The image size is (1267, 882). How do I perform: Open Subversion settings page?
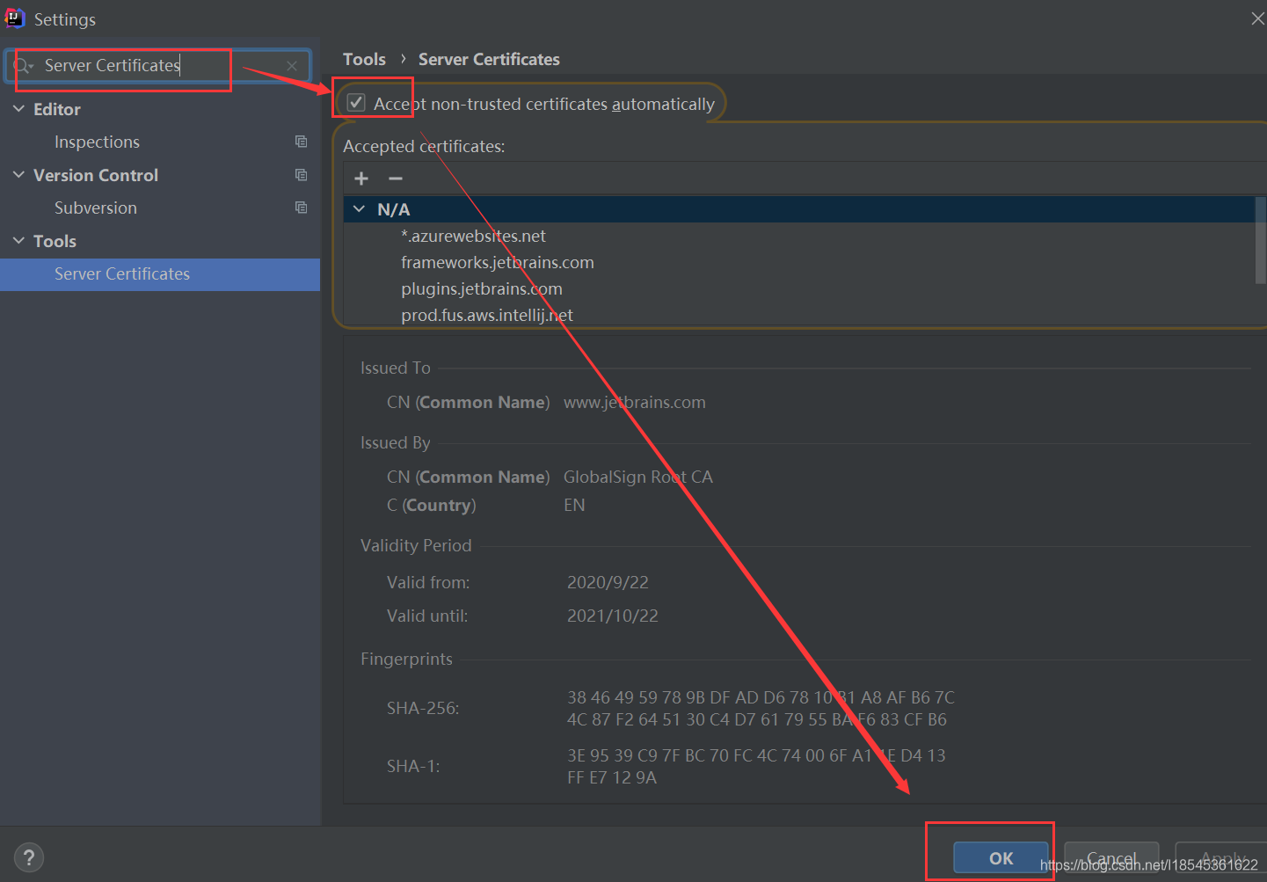click(96, 208)
